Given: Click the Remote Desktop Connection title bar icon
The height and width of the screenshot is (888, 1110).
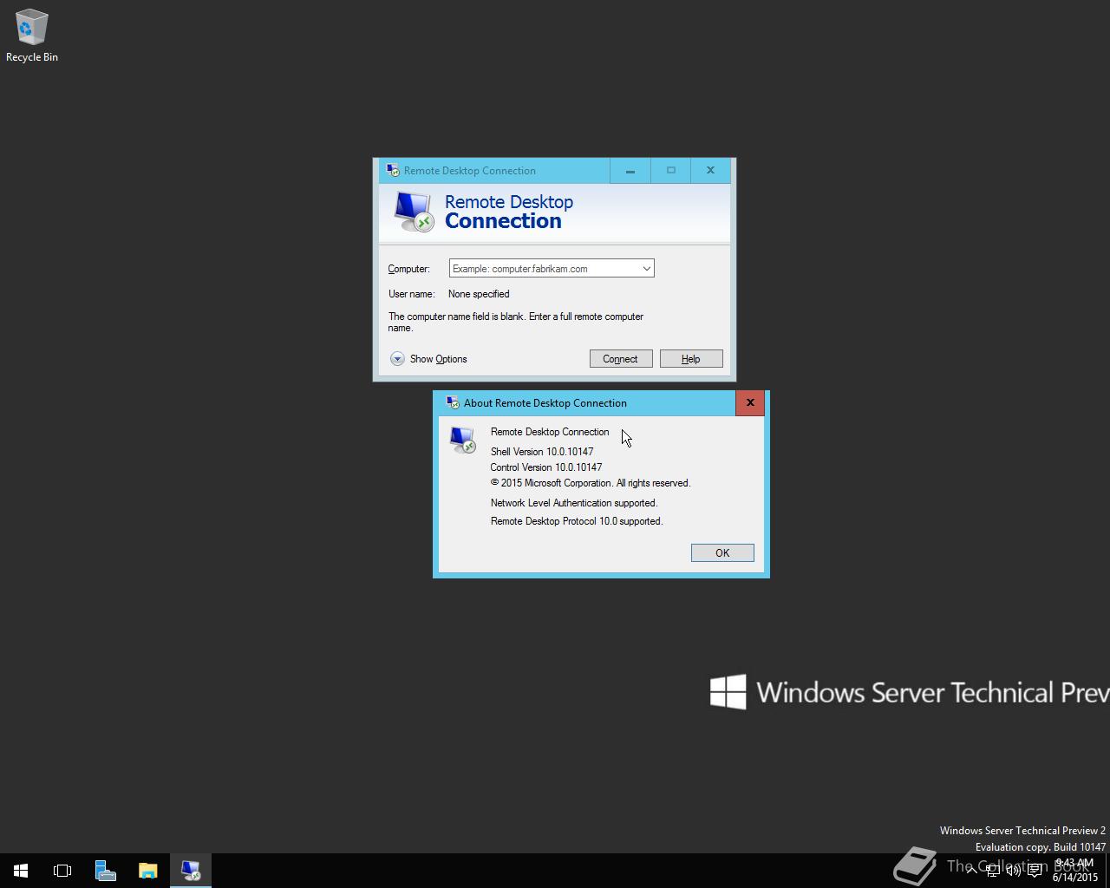Looking at the screenshot, I should pos(393,170).
